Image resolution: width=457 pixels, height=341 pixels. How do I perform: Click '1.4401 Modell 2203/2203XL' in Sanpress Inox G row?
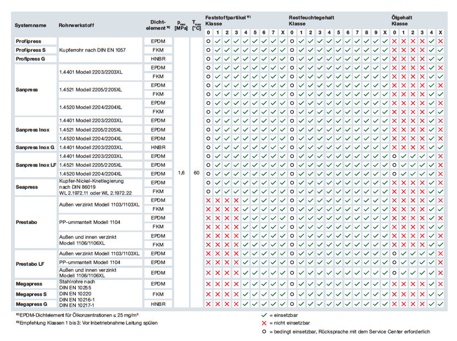[91, 147]
